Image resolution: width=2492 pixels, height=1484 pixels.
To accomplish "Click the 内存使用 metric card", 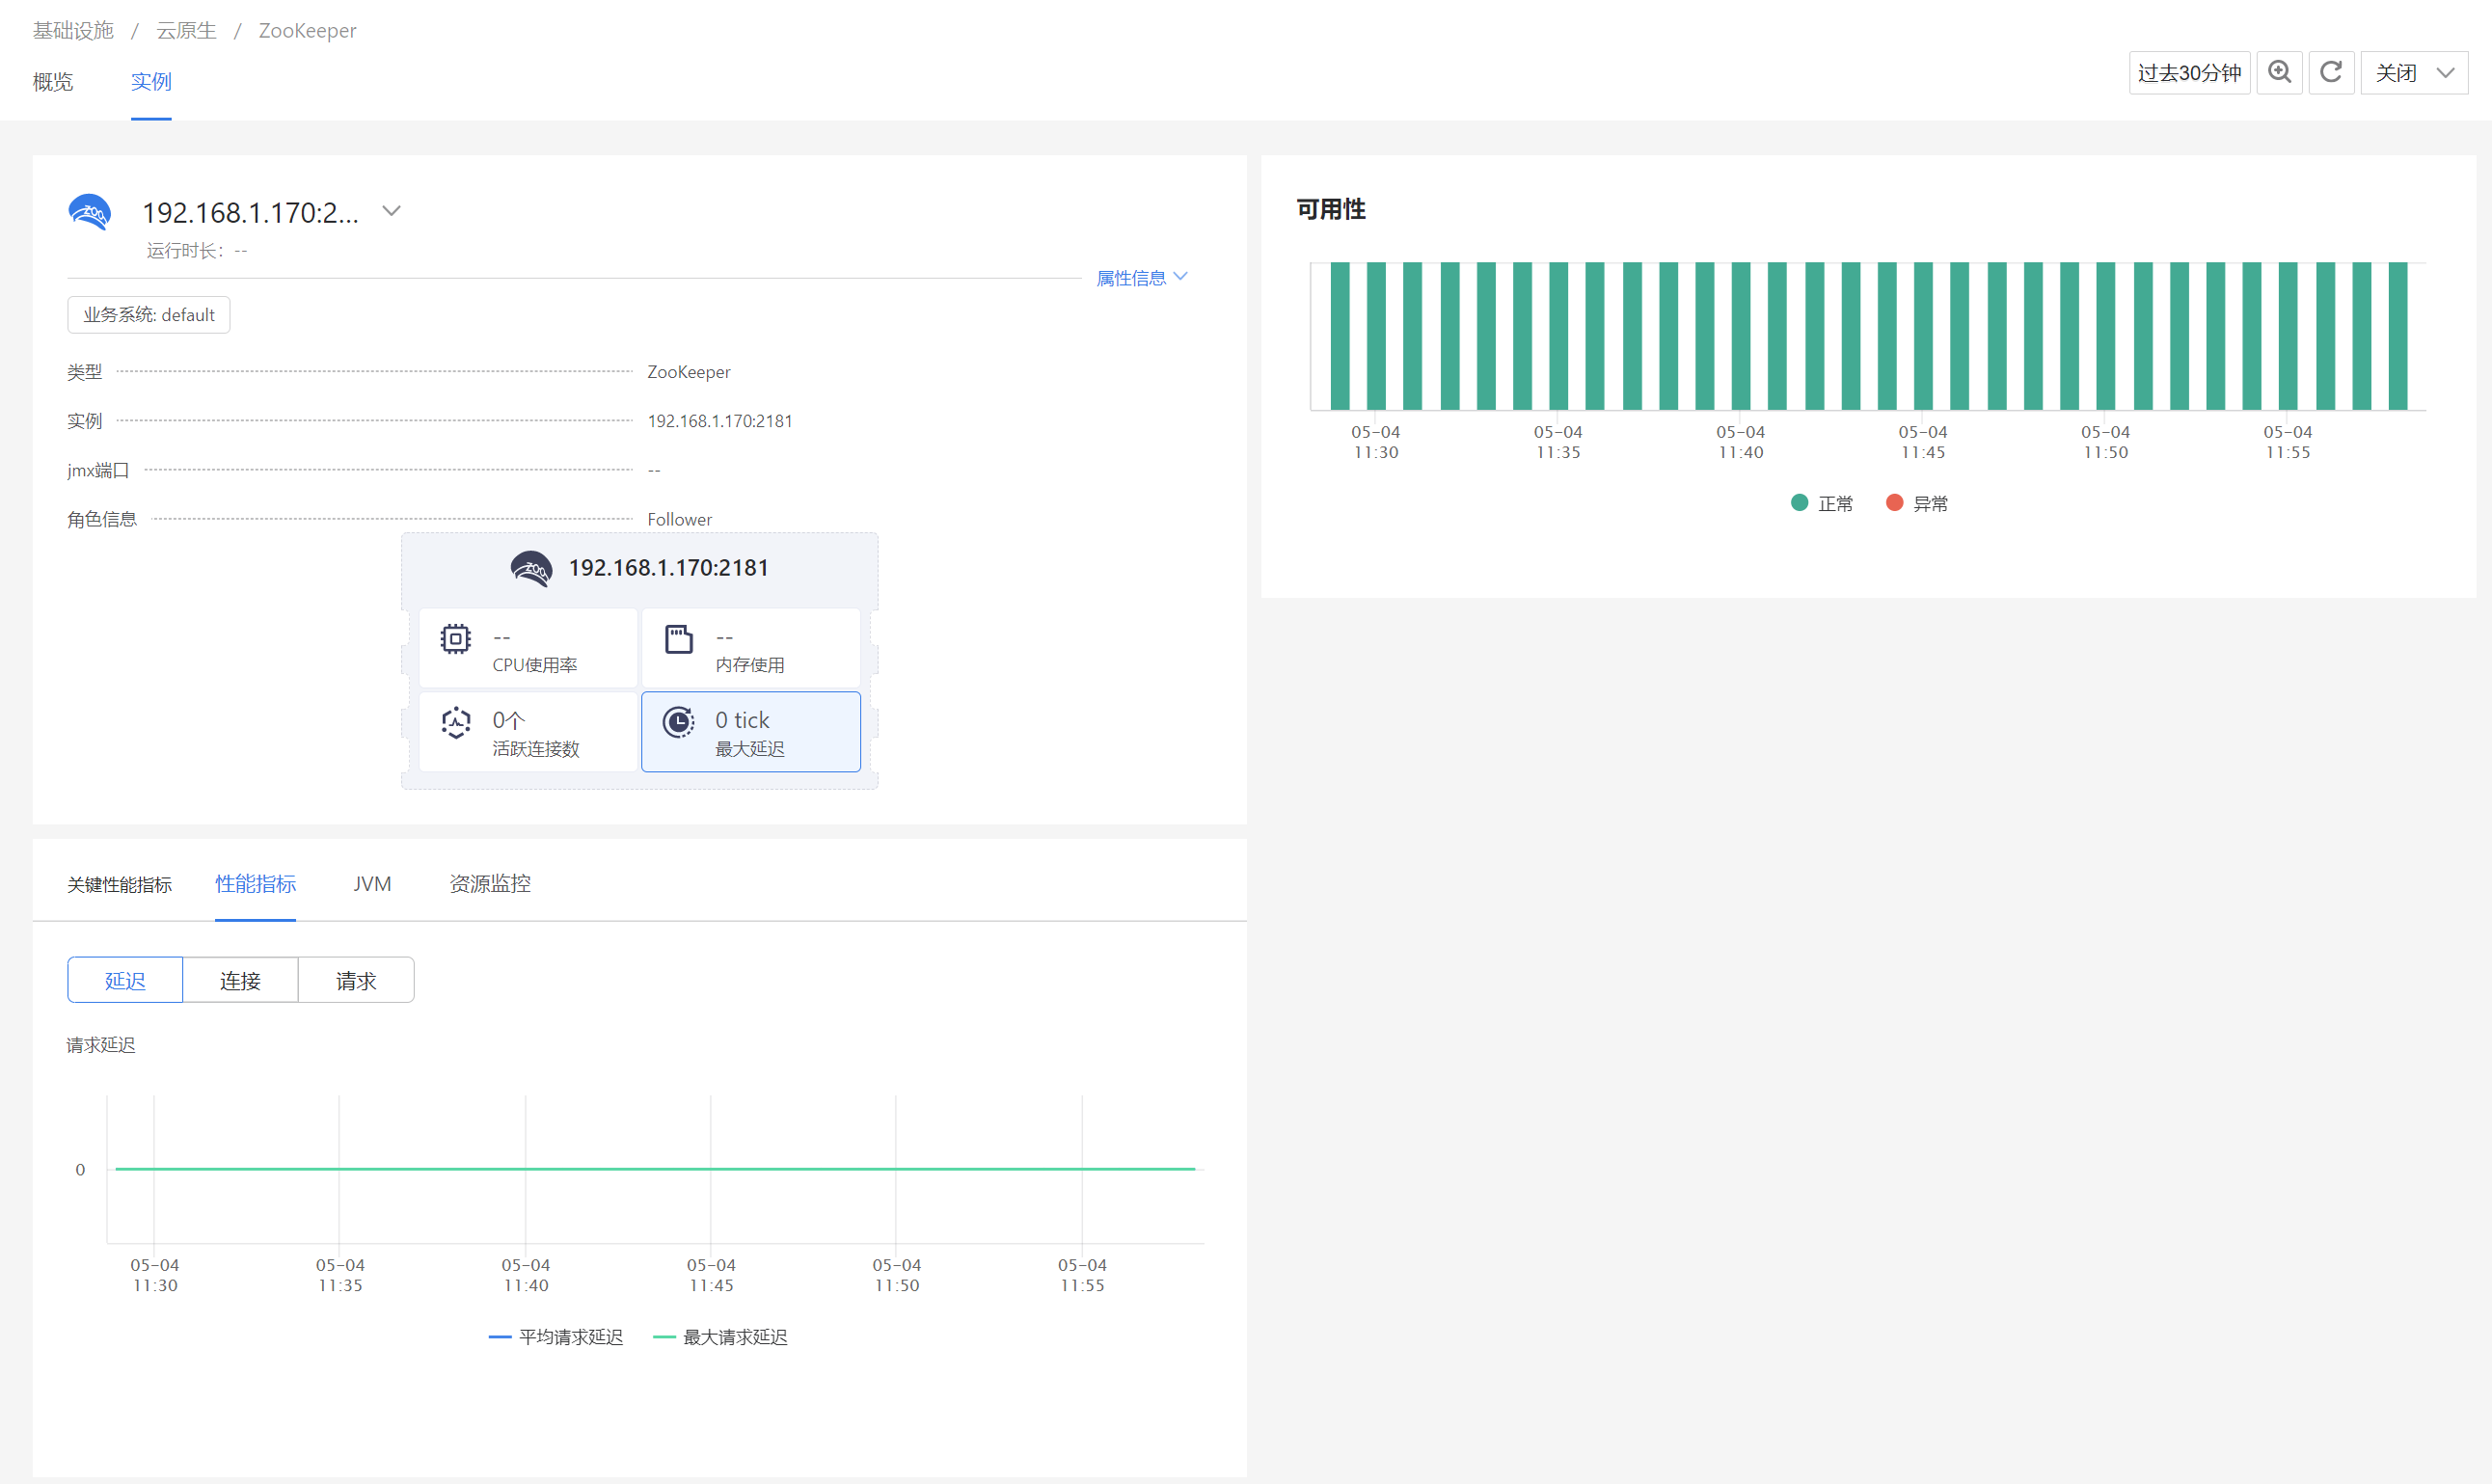I will [x=751, y=648].
